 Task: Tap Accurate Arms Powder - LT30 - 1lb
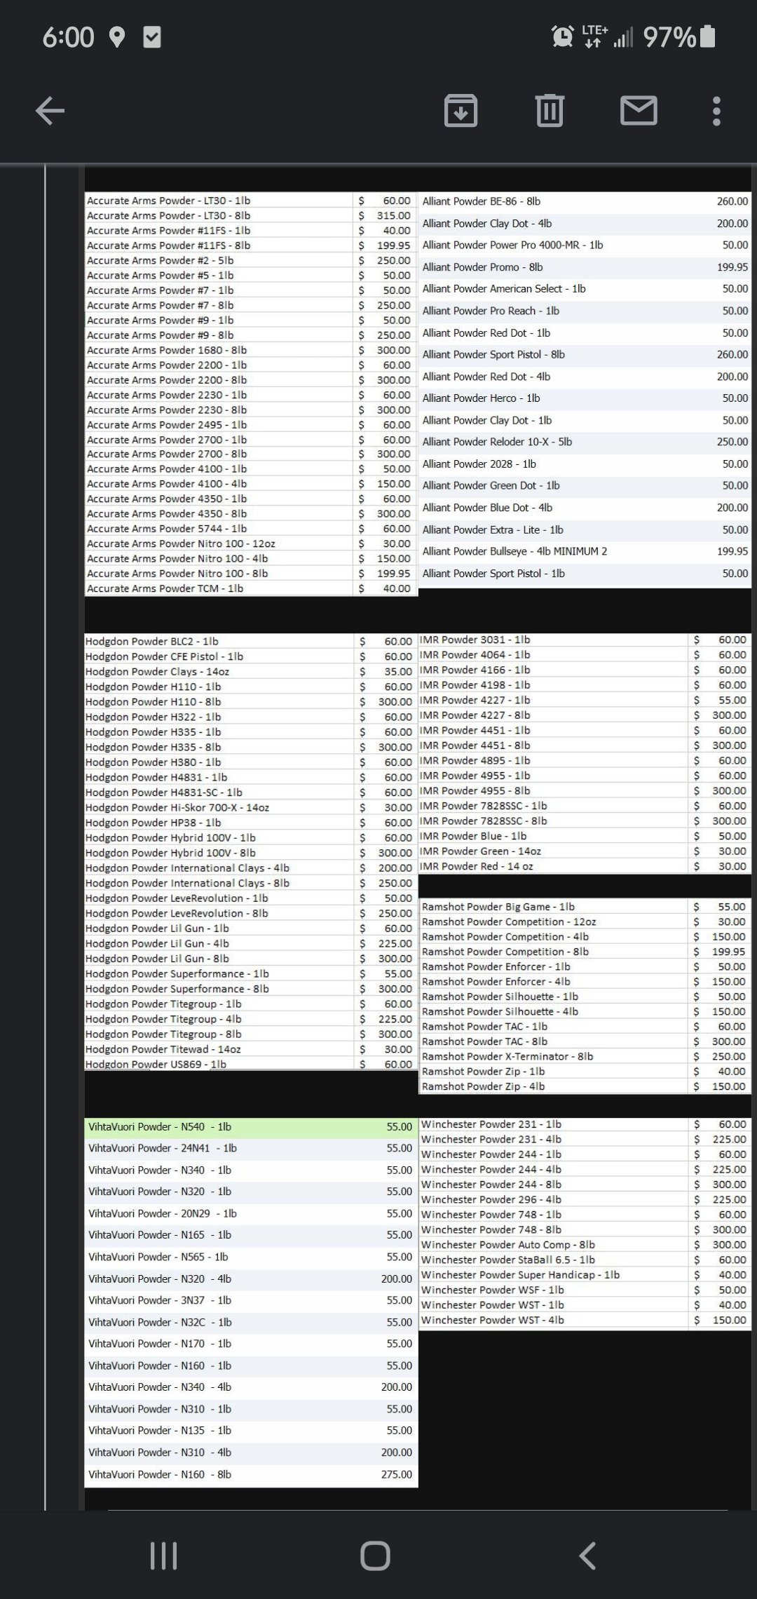click(168, 201)
